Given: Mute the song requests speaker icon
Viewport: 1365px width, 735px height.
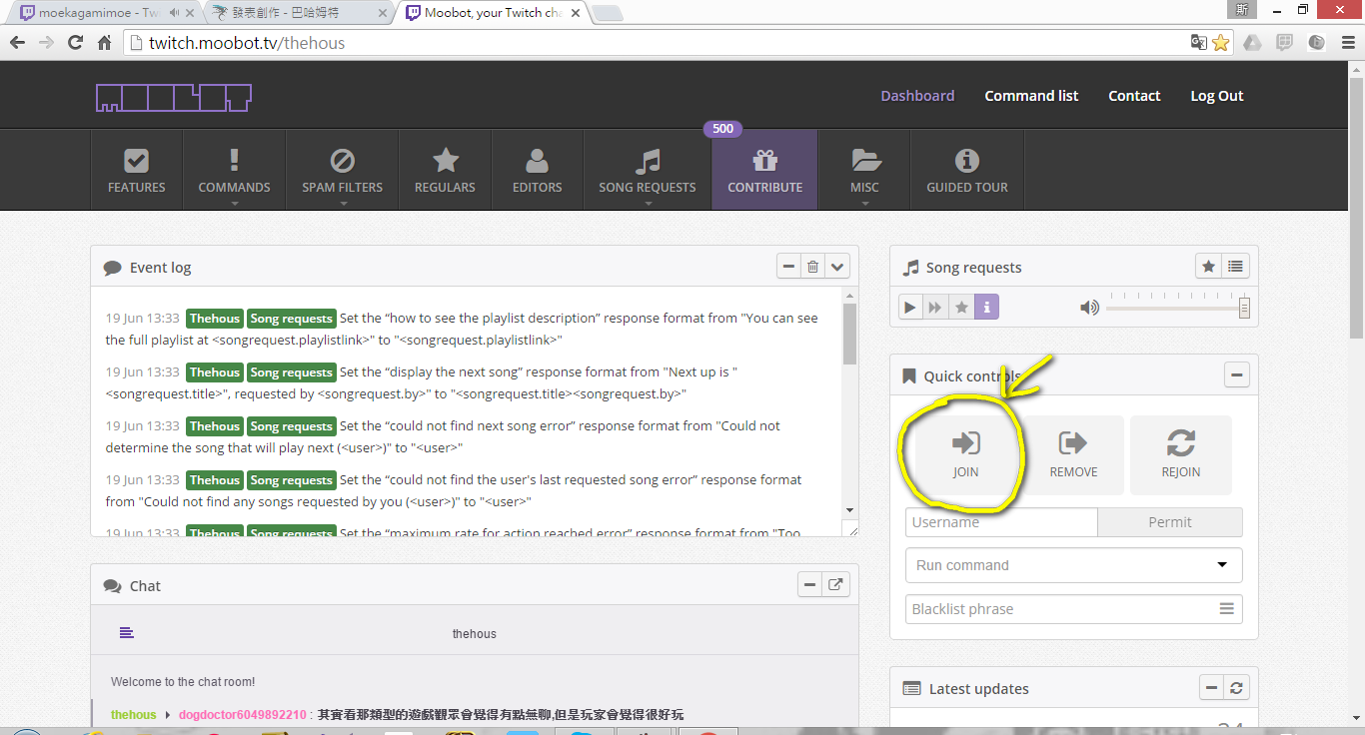Looking at the screenshot, I should [x=1089, y=308].
